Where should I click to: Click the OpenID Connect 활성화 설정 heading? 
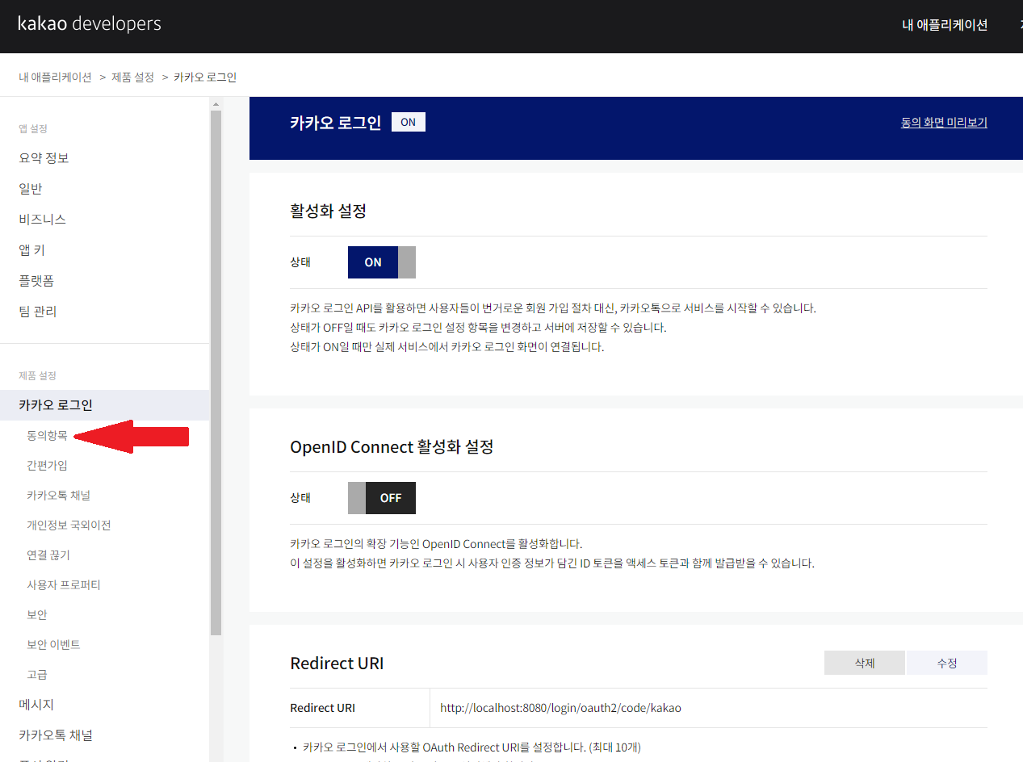pos(392,446)
